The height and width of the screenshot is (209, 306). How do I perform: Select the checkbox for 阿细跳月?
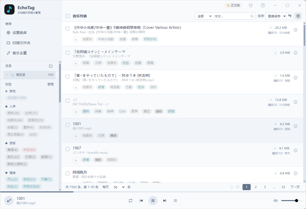pos(67,173)
